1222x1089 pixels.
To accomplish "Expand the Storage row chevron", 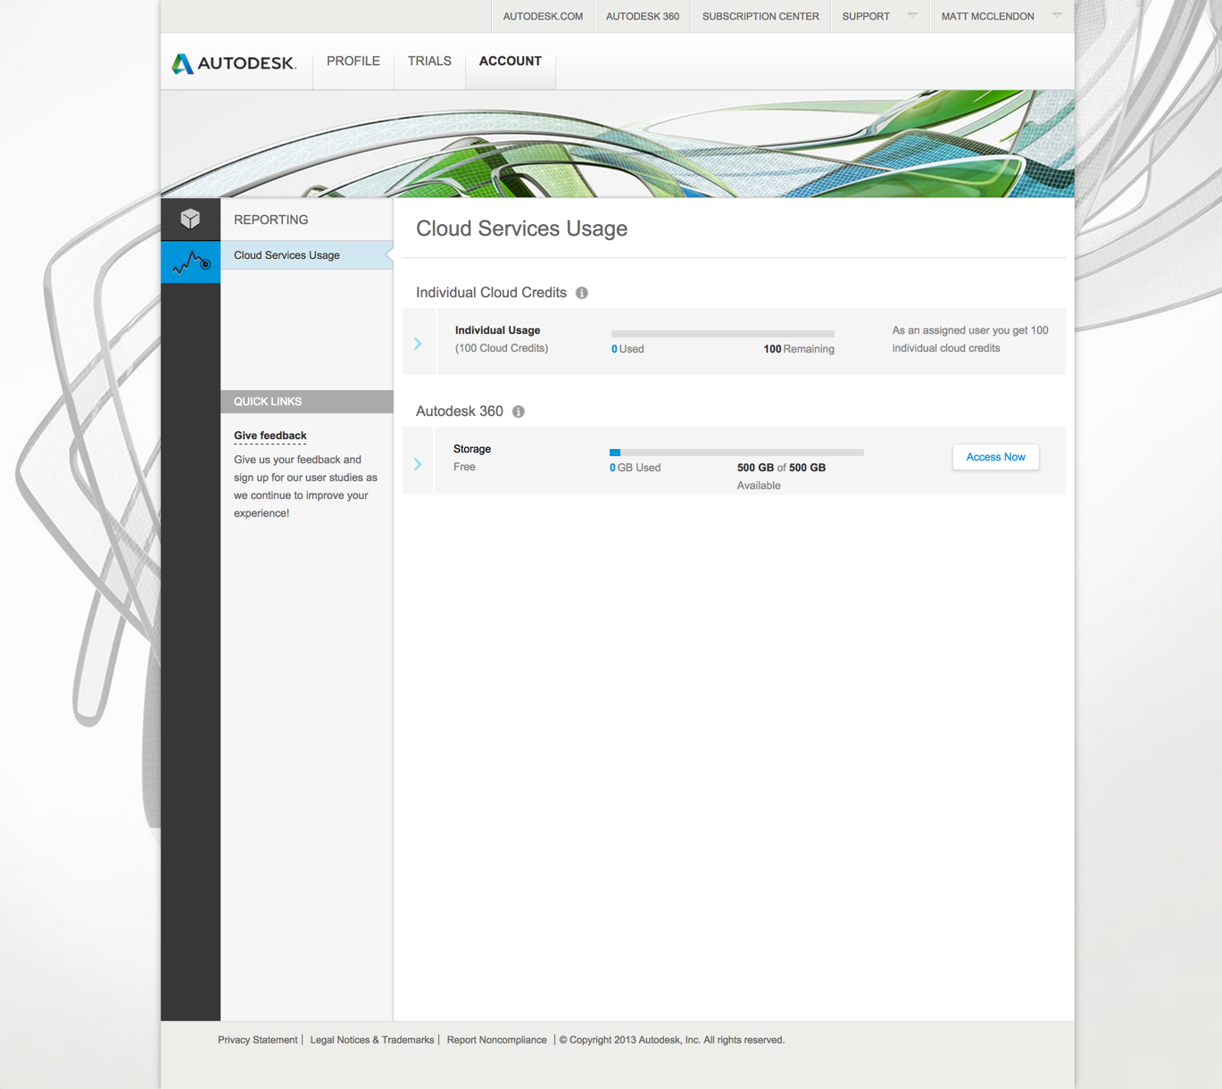I will tap(418, 464).
